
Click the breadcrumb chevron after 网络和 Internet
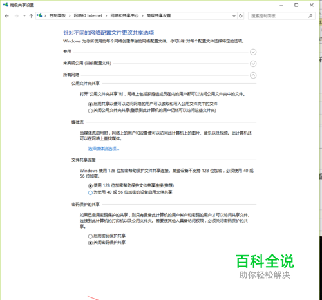106,16
